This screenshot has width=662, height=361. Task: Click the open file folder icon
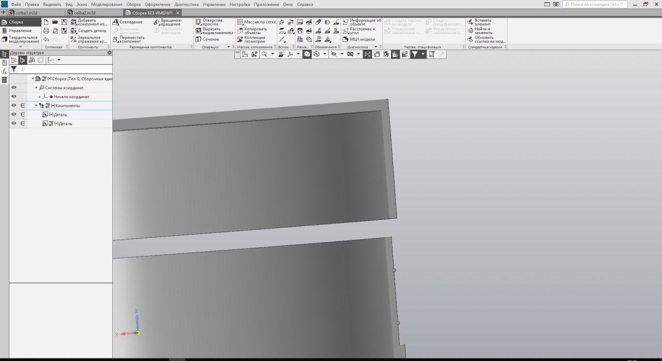(x=55, y=22)
